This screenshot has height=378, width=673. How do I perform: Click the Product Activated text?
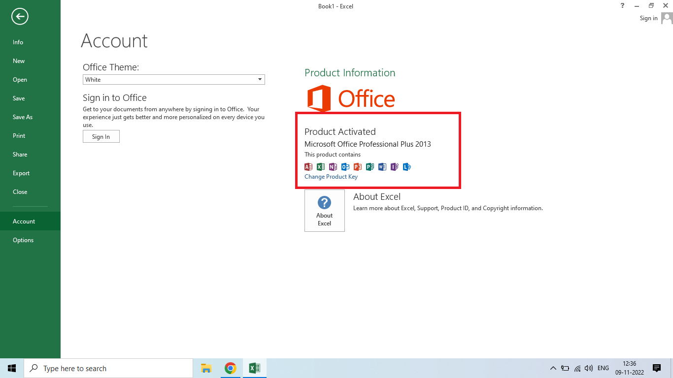click(x=340, y=132)
